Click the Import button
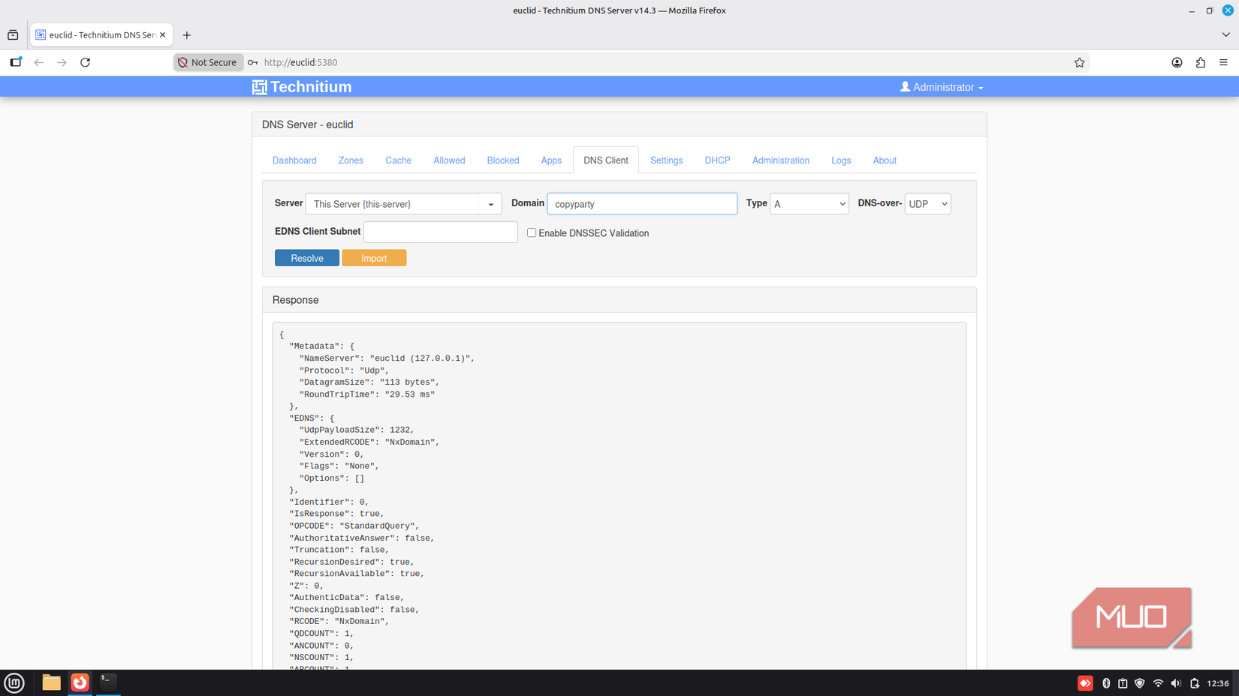 pos(374,257)
